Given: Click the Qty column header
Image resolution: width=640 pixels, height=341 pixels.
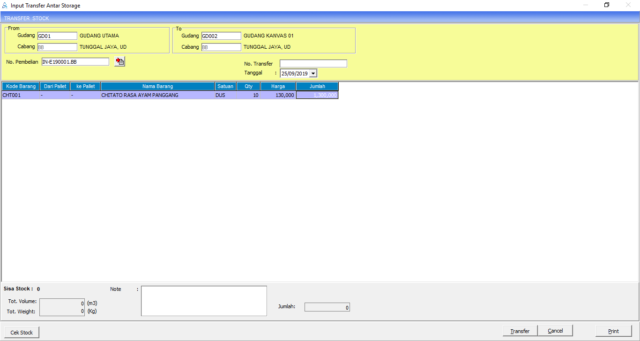Looking at the screenshot, I should coord(248,86).
